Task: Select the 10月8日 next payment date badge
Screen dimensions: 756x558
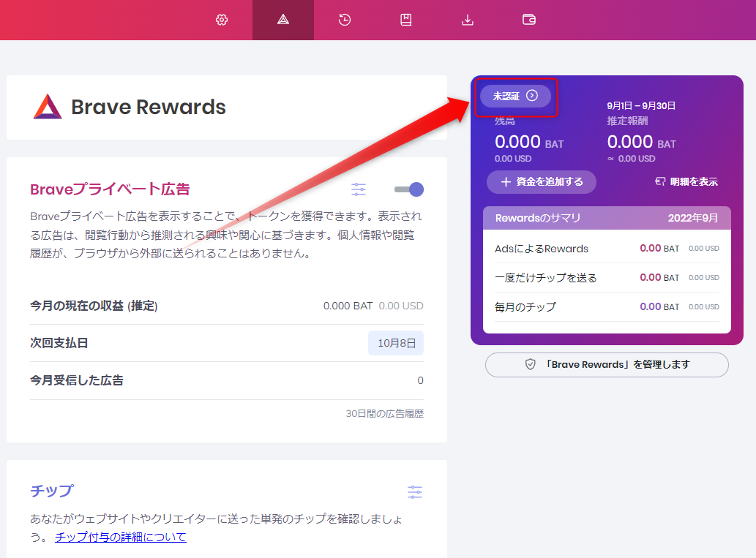Action: [395, 343]
